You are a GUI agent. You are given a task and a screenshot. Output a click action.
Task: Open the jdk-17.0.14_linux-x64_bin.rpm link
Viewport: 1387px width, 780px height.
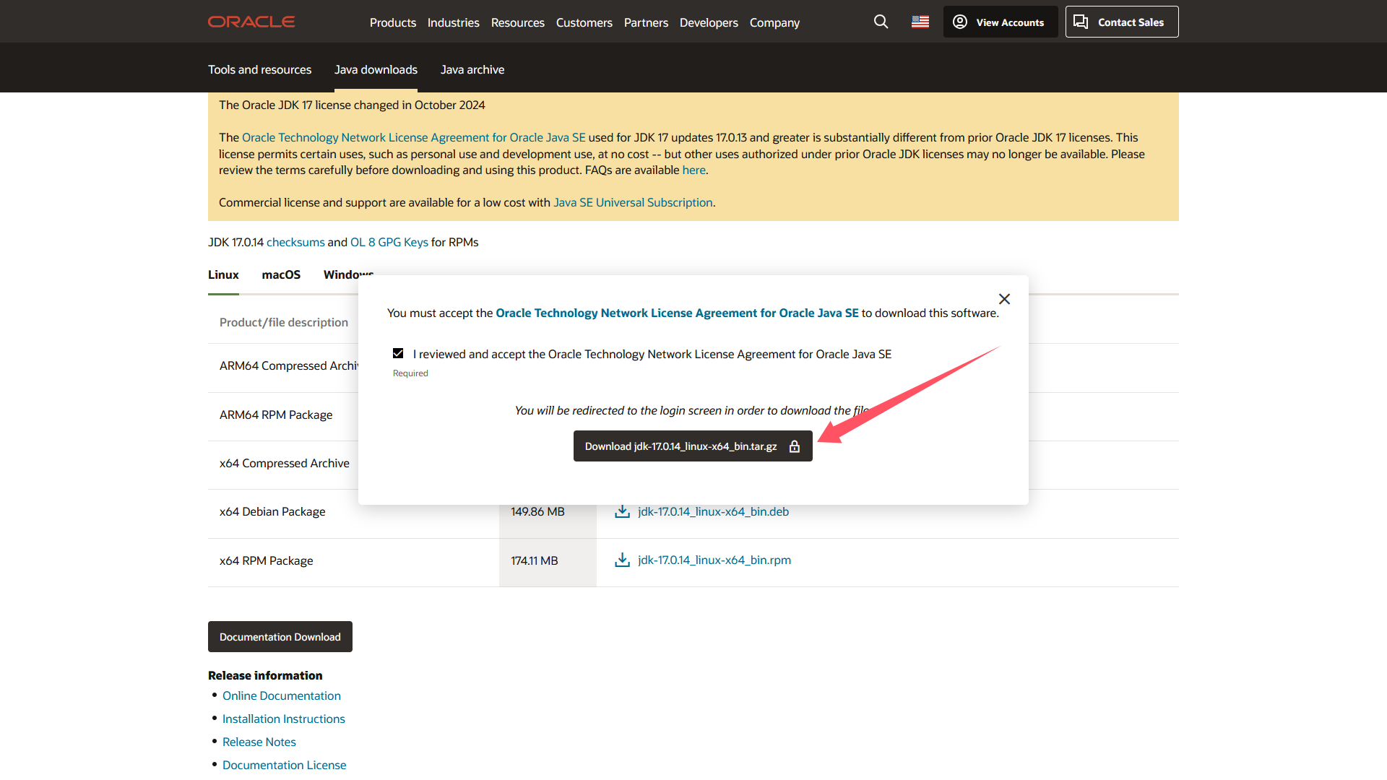point(714,560)
